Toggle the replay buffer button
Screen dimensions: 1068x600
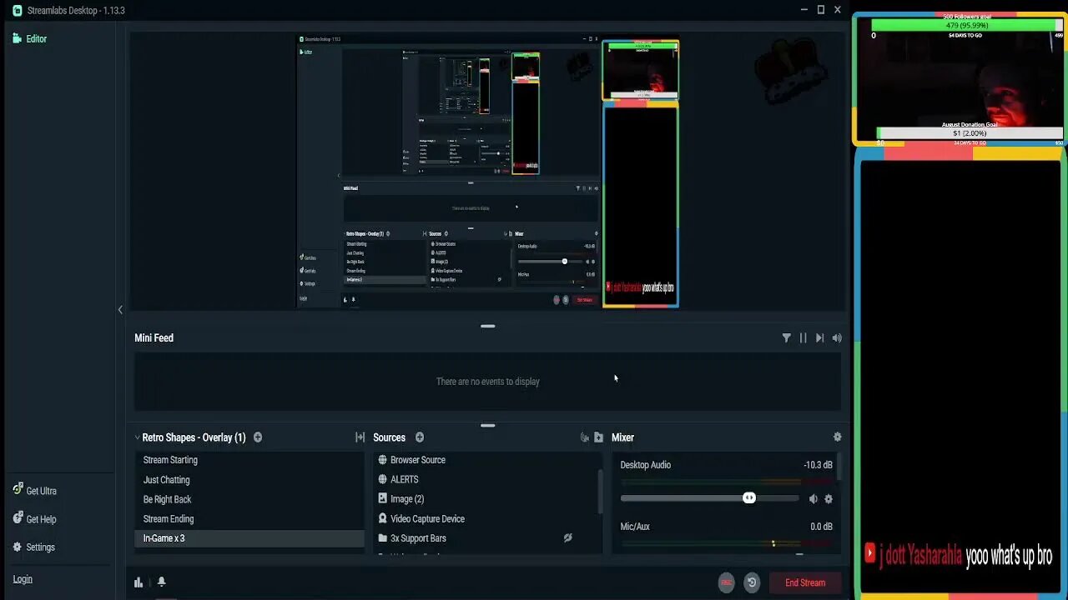click(752, 582)
